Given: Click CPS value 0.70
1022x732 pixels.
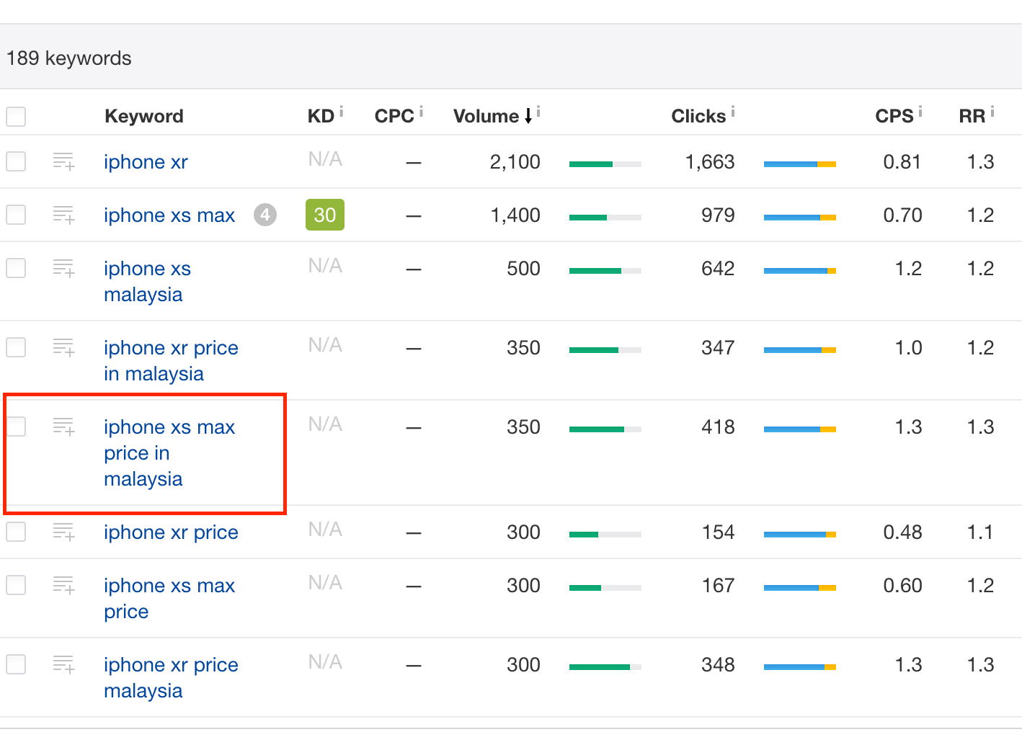Looking at the screenshot, I should 902,215.
